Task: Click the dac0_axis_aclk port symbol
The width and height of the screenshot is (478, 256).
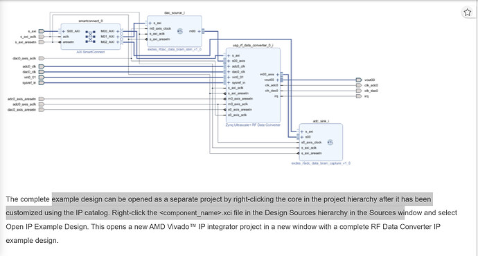Action: (42, 58)
